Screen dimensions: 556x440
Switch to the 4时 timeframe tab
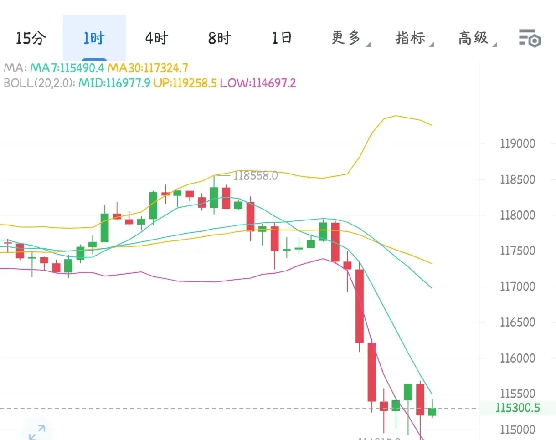[x=157, y=38]
